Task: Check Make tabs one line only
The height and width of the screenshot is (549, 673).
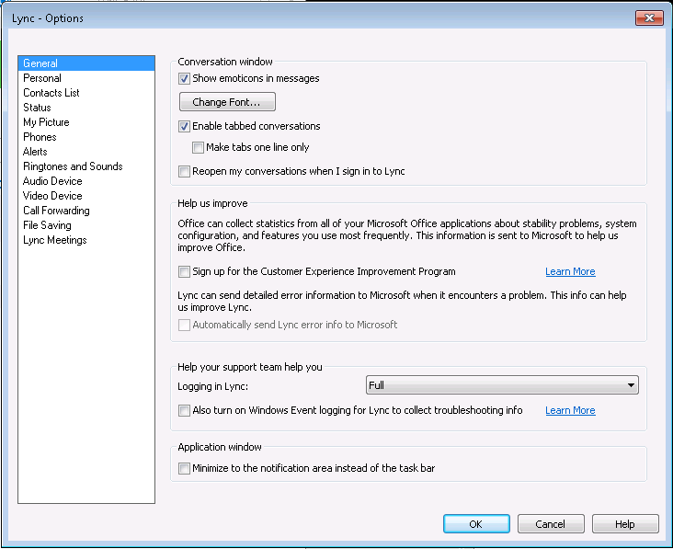Action: pyautogui.click(x=198, y=148)
